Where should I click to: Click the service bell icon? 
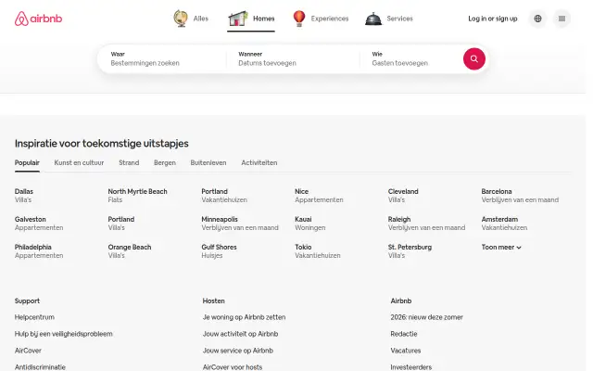tap(373, 19)
